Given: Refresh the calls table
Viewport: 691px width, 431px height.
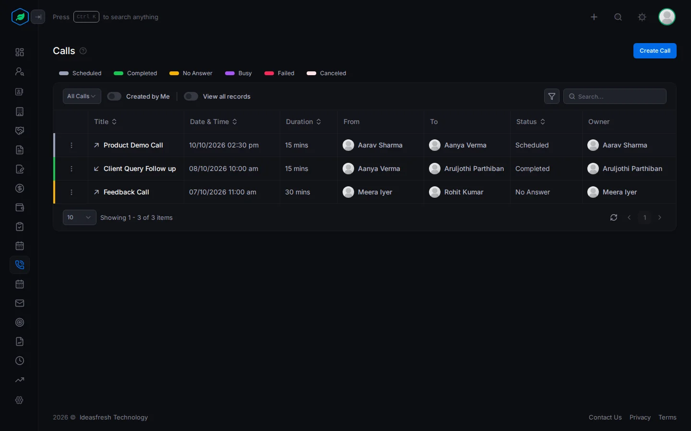Looking at the screenshot, I should pyautogui.click(x=614, y=217).
